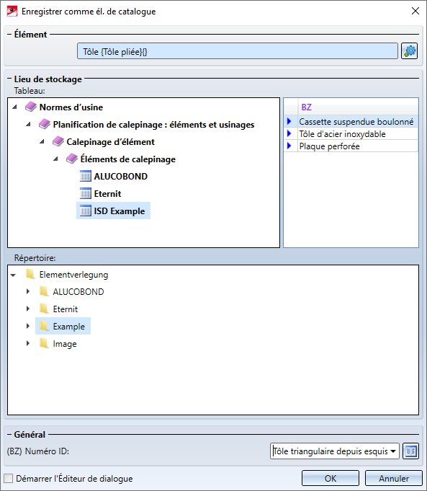Click the application logo in title bar

pyautogui.click(x=12, y=12)
